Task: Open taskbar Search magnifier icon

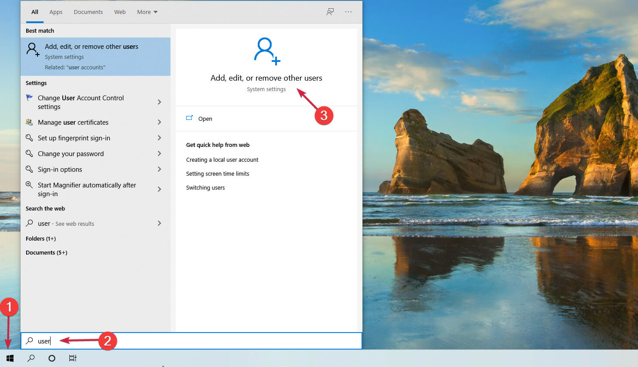Action: 31,358
